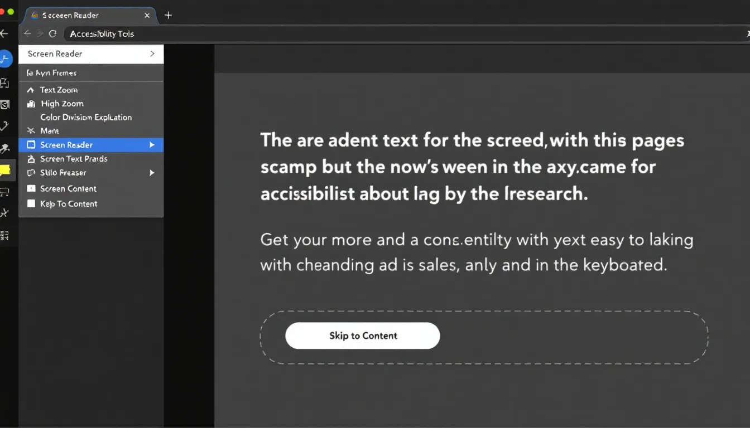Click the sidebar back arrow icon
The width and height of the screenshot is (750, 428).
pyautogui.click(x=4, y=34)
